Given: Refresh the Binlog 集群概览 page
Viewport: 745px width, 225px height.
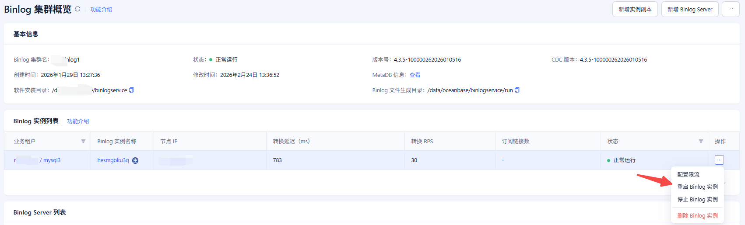Looking at the screenshot, I should click(x=77, y=9).
